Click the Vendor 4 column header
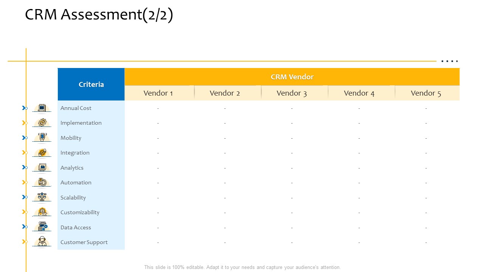The height and width of the screenshot is (272, 484). click(359, 93)
